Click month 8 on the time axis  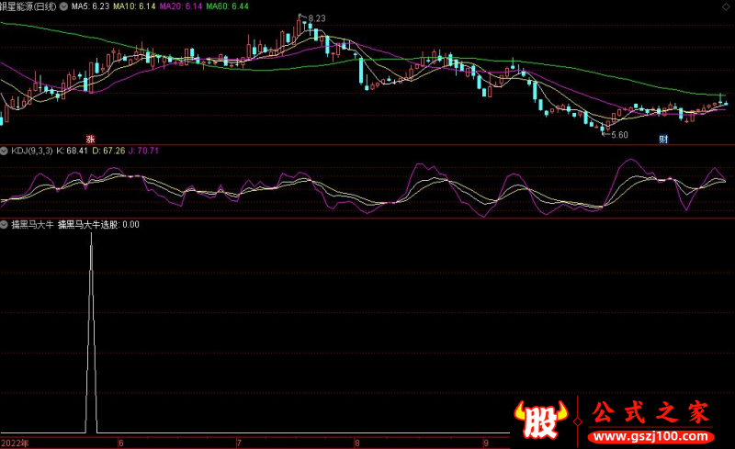(x=356, y=442)
